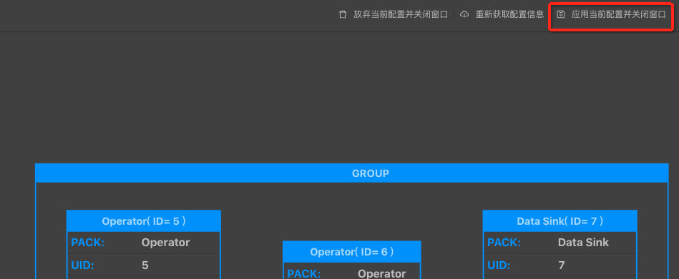Screen dimensions: 679x279
Task: Select the Operator( ID= 5 ) node header
Action: tap(144, 221)
